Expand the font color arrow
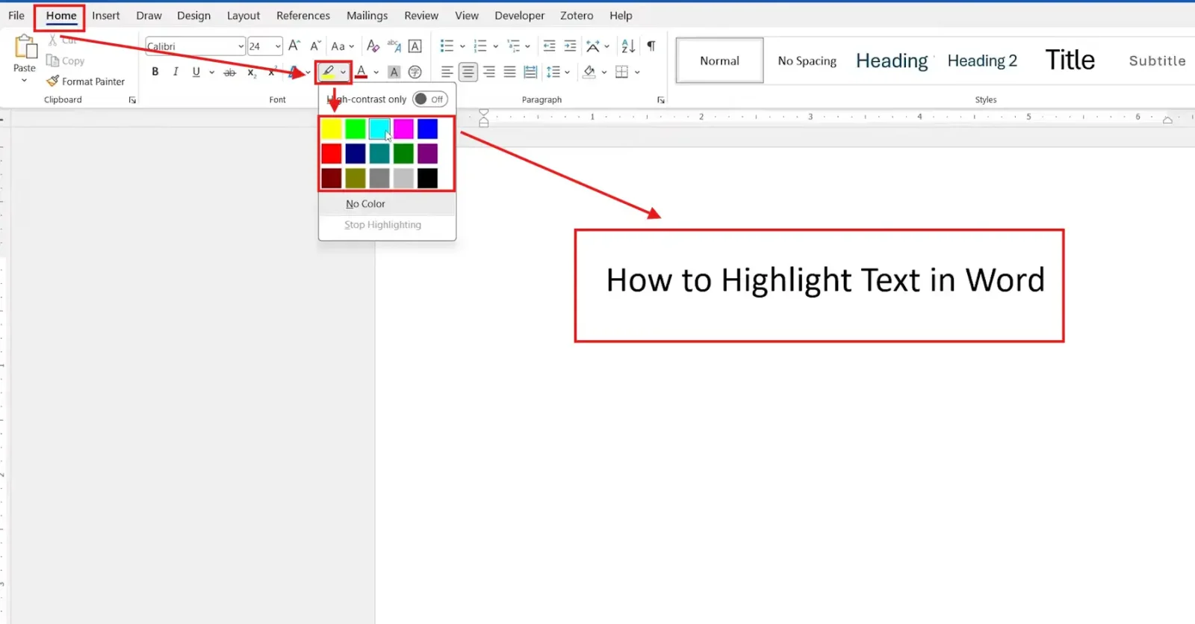The image size is (1195, 624). click(376, 72)
